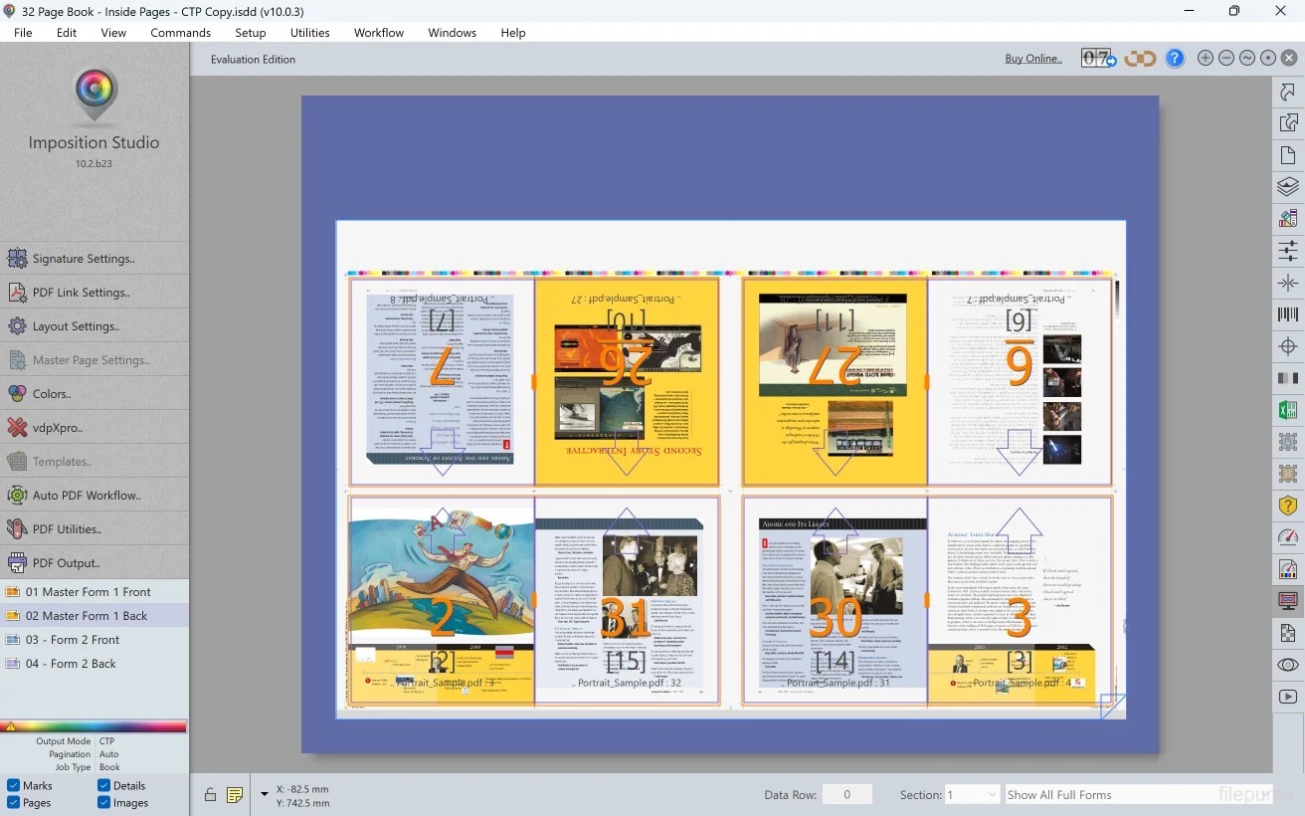Open the layers stack icon
The height and width of the screenshot is (816, 1305).
1288,186
